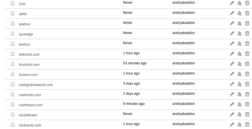
Task: Remove click4freaks using the trash icon
Action: 247,114
